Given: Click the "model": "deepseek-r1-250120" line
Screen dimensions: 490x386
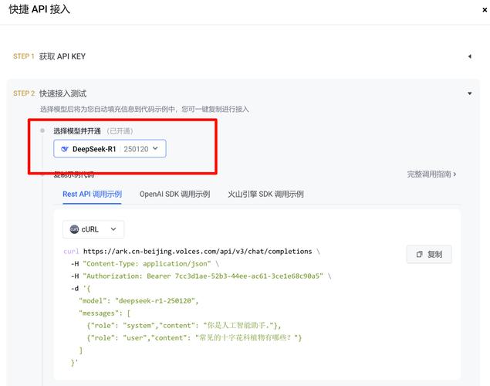Looking at the screenshot, I should [139, 301].
